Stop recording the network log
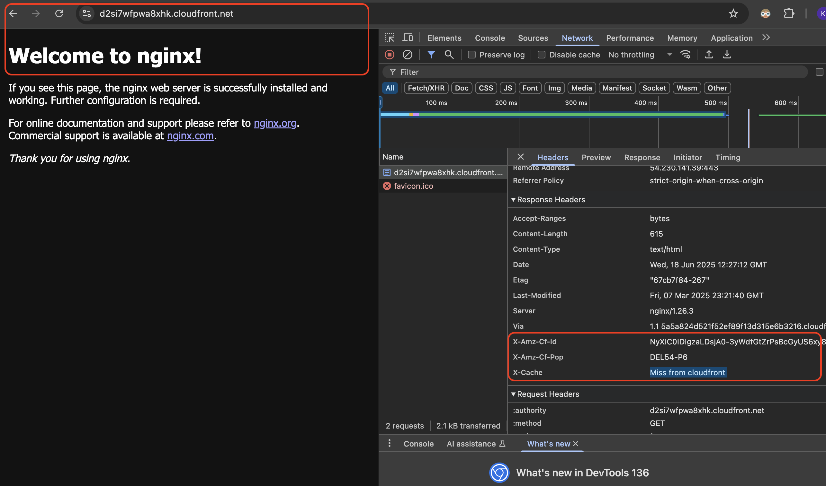 (390, 55)
